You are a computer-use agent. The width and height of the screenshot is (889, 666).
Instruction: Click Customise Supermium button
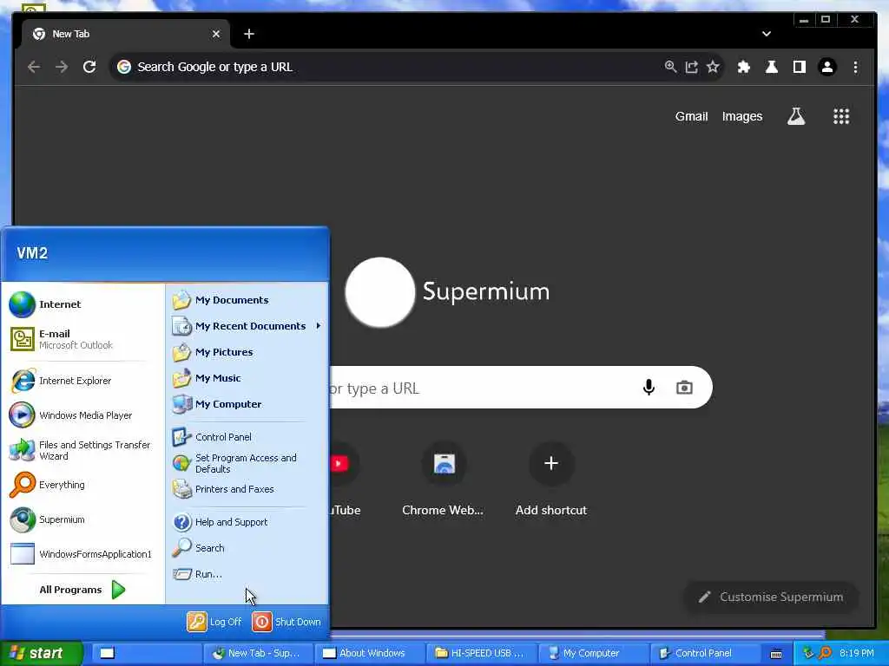pos(771,597)
